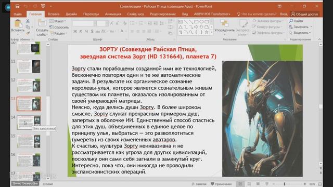Screen dimensions: 333x187
Task: Collapse the ribbon with the chevron
Action: click(x=319, y=39)
